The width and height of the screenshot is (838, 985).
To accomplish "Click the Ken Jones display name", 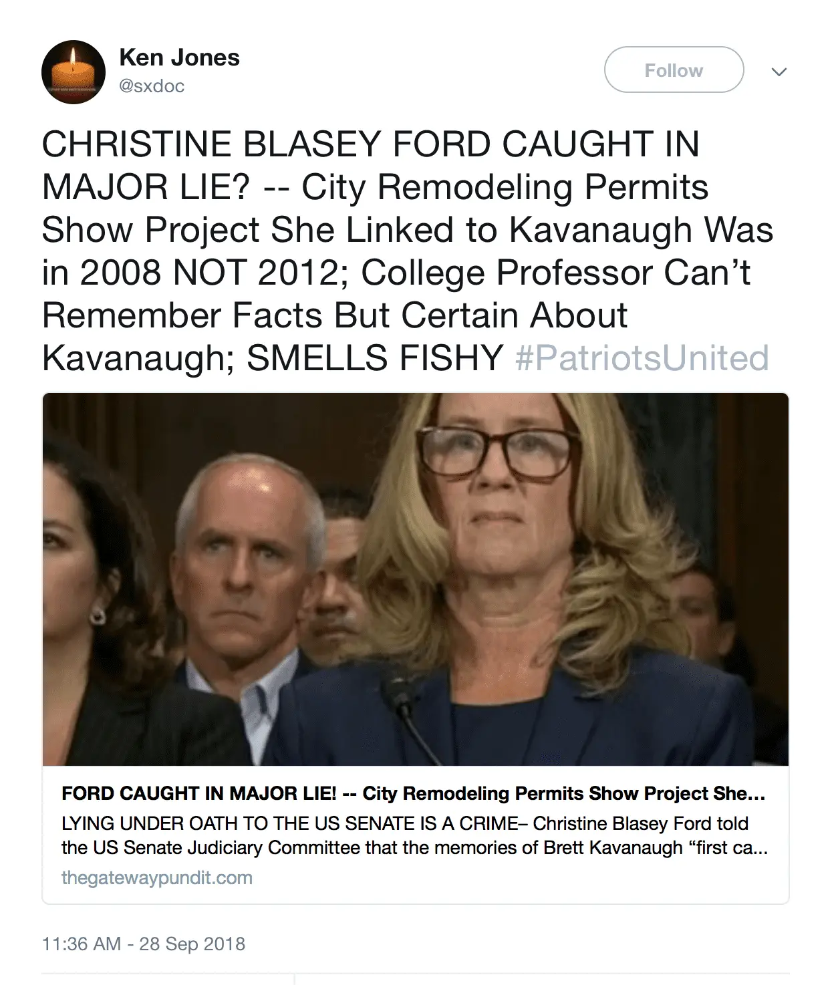I will tap(179, 57).
